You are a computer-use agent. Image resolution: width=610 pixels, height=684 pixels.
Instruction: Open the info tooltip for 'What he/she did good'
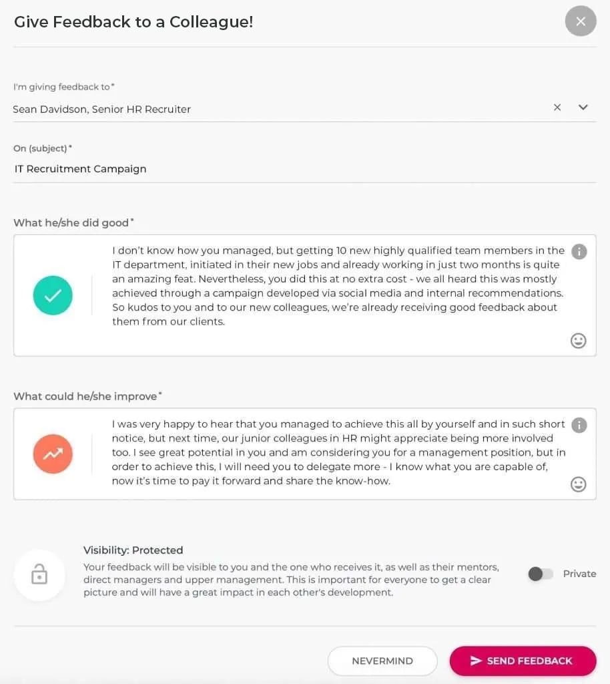[579, 252]
